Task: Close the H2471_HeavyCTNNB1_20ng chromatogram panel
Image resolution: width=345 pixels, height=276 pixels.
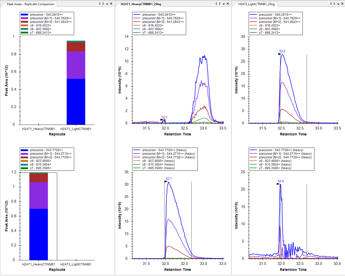Action: 228,4
